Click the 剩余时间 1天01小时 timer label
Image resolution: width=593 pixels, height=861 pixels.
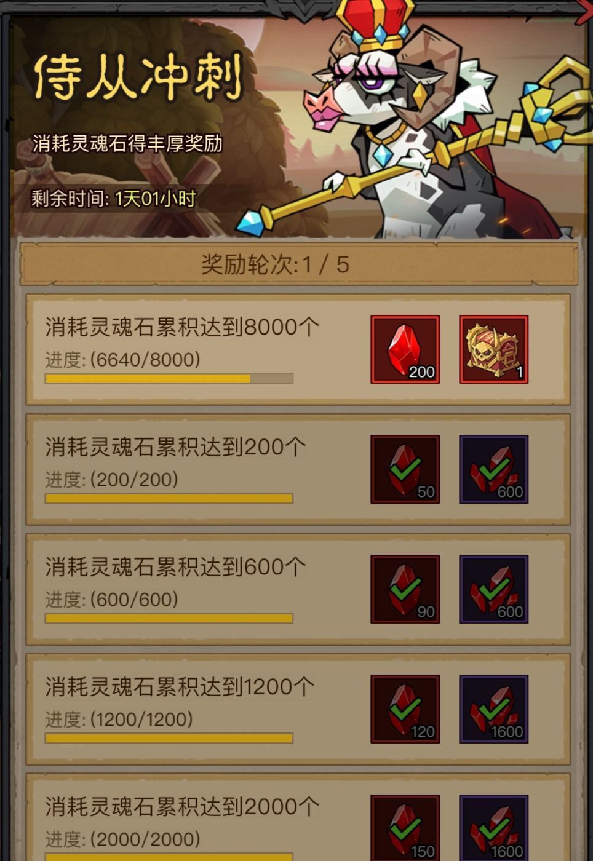(x=113, y=199)
